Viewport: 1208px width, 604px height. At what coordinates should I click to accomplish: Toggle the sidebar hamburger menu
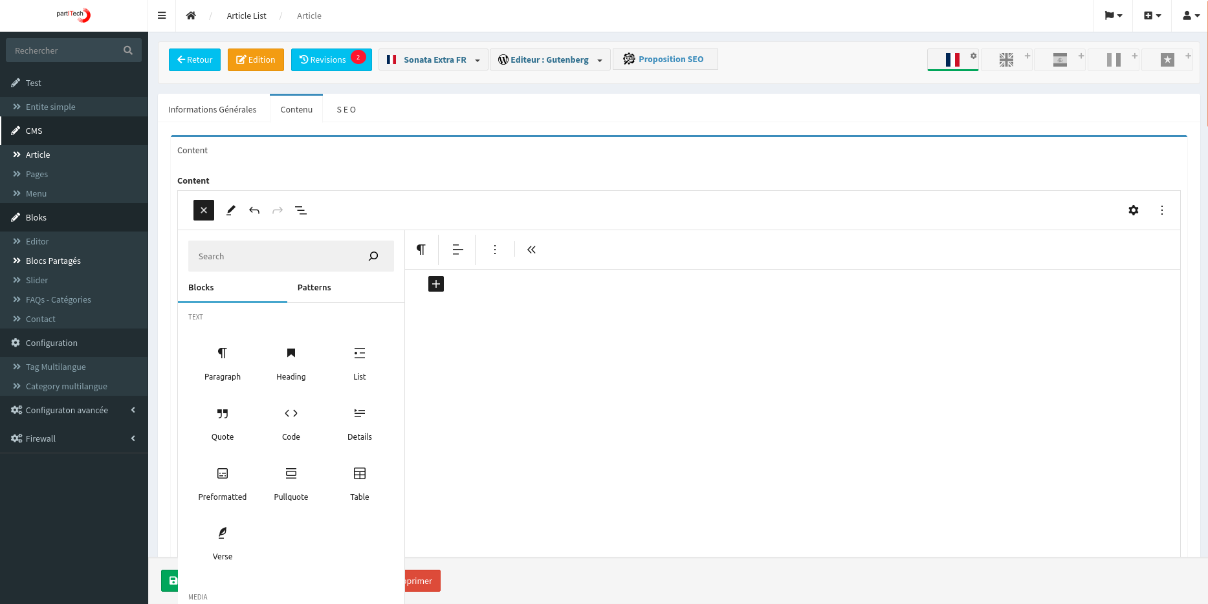(162, 16)
